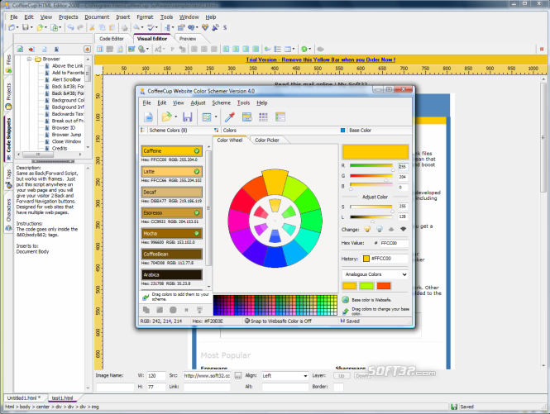Open the HTML Editor new file dropdown arrow
The width and height of the screenshot is (550, 414).
[17, 27]
